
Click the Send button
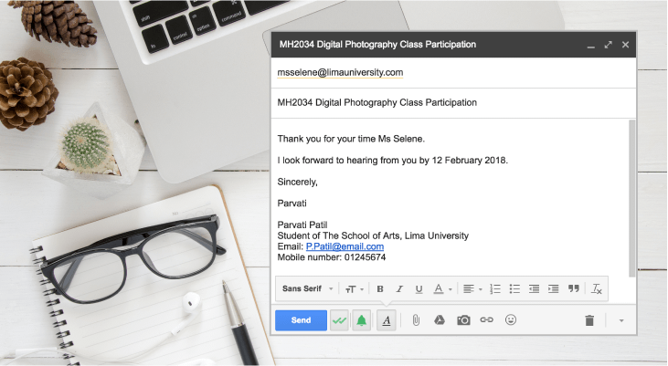[301, 320]
